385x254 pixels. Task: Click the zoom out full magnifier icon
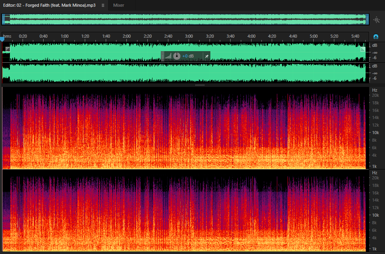(x=376, y=20)
